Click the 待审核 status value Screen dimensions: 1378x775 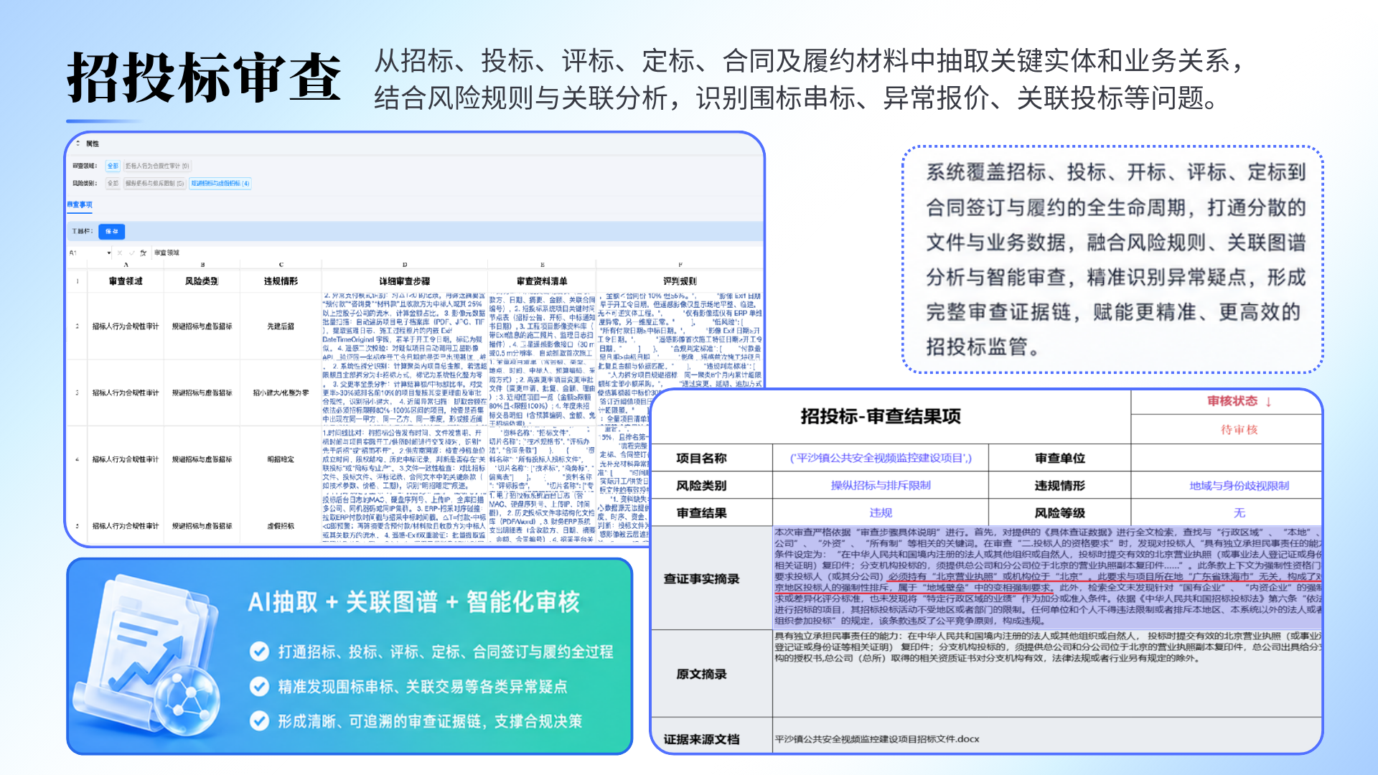[x=1239, y=430]
